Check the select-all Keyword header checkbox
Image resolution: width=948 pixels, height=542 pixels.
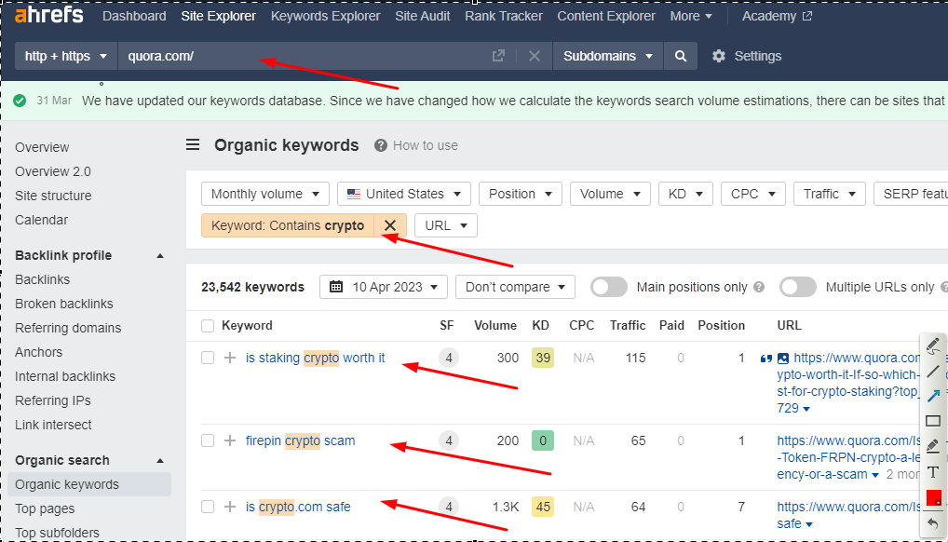coord(208,326)
